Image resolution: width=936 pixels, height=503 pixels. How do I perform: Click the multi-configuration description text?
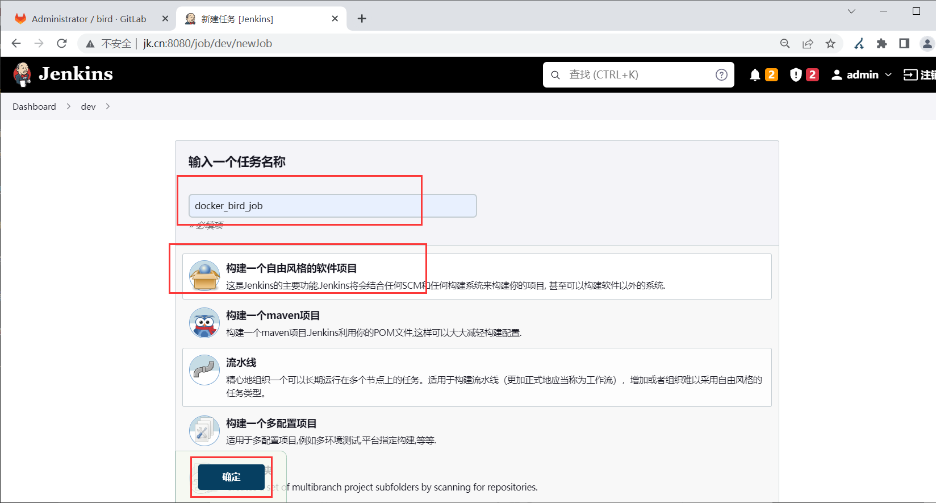(331, 440)
